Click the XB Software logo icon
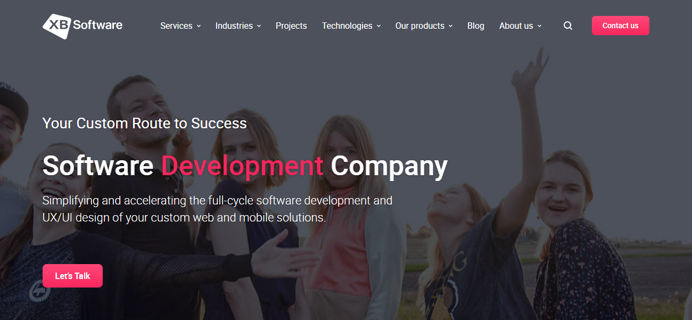Viewport: 692px width, 320px height. pos(56,26)
